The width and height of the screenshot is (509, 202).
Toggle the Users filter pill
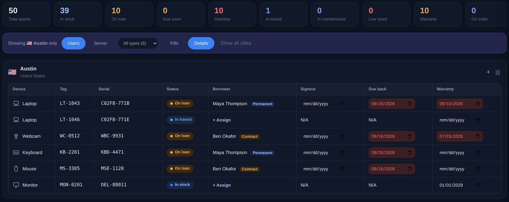pos(73,43)
